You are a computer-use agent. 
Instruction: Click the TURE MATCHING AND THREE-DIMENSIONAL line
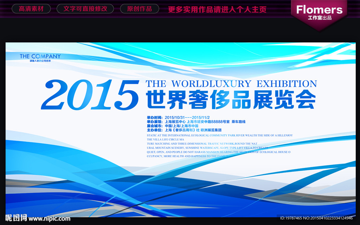click(202, 144)
